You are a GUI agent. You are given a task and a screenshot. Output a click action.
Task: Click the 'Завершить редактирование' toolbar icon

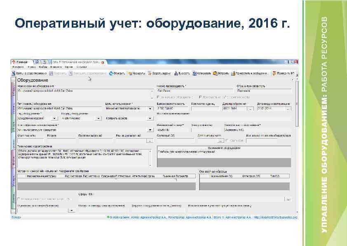click(70, 73)
